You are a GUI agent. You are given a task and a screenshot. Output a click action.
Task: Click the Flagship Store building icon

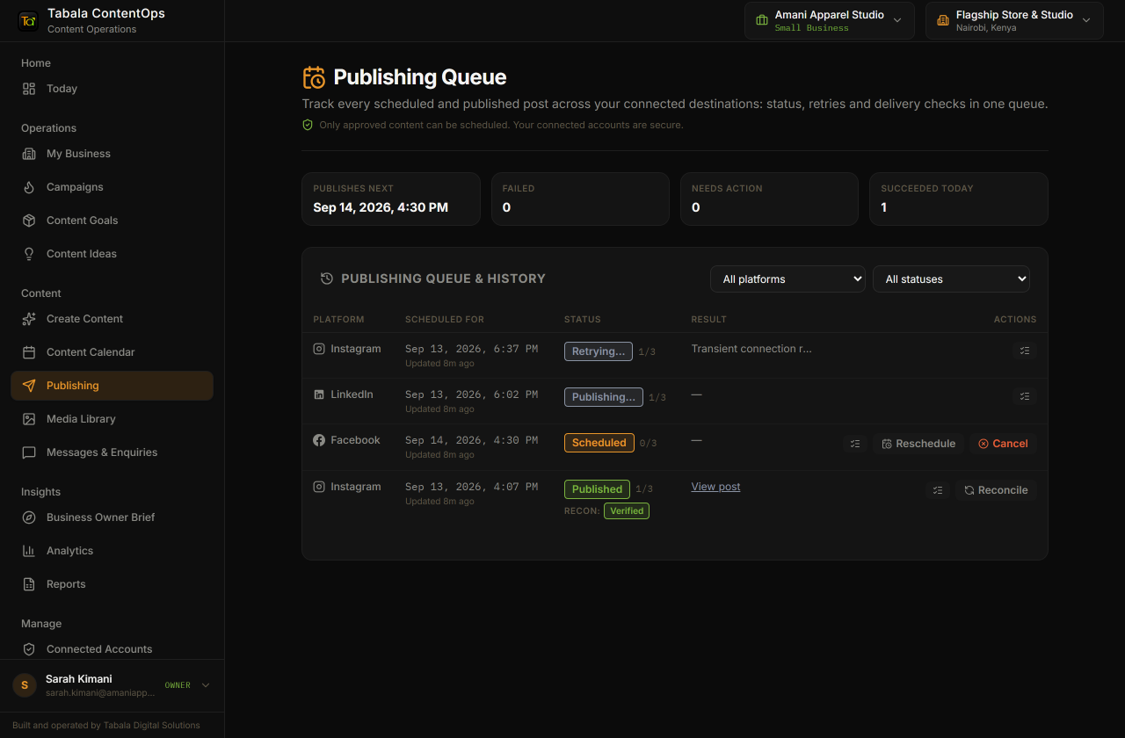coord(943,20)
